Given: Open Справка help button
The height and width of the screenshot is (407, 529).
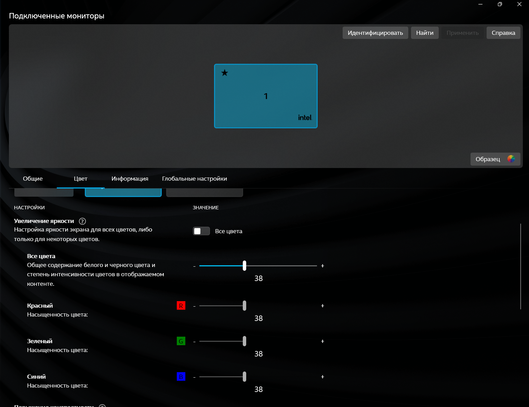Looking at the screenshot, I should (503, 33).
